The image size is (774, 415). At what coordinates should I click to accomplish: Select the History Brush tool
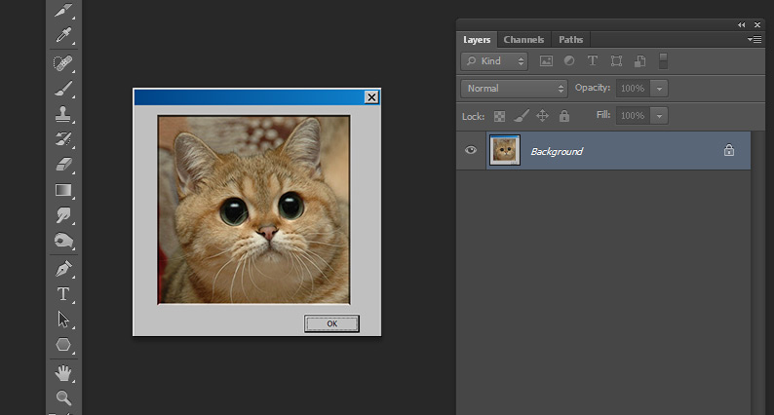(x=63, y=138)
